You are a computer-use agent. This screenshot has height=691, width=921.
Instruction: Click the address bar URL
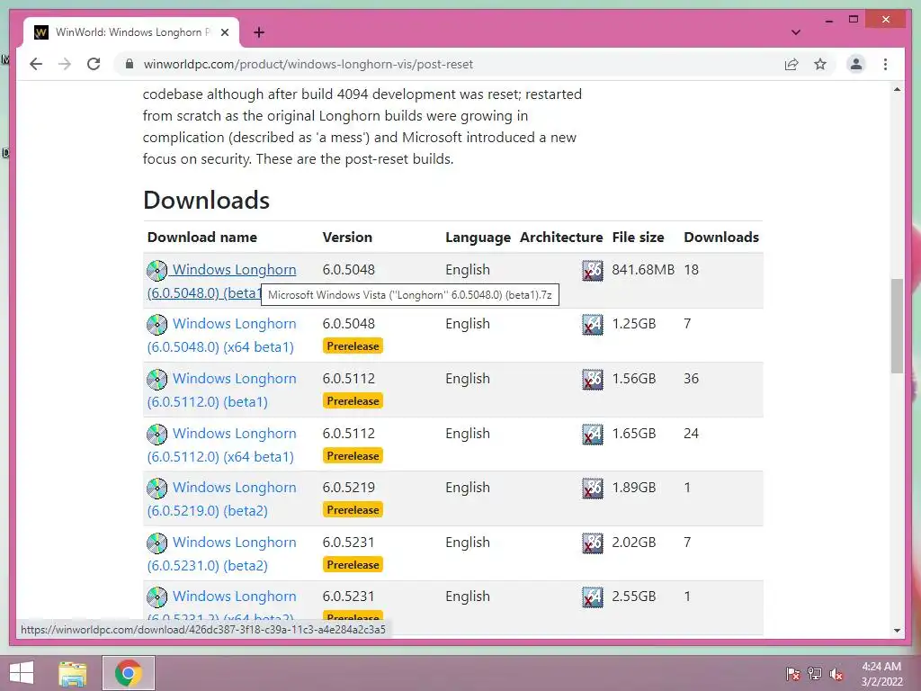tap(308, 64)
